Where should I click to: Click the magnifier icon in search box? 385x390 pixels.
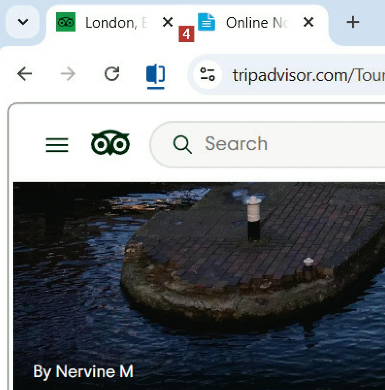(x=182, y=144)
